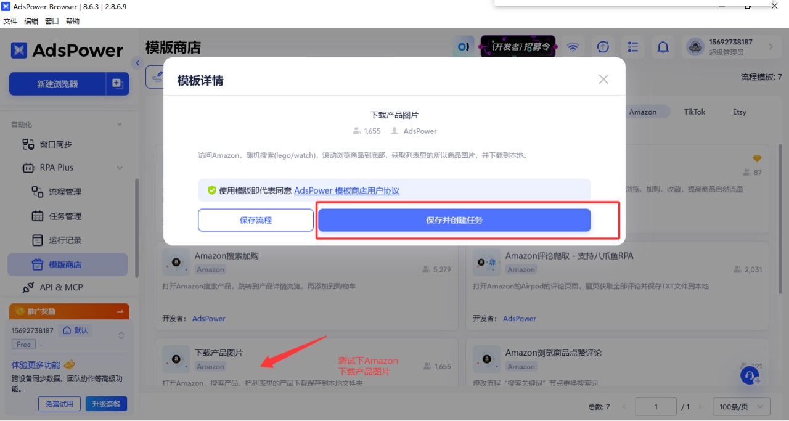Click AdsPower developer link under Amazon评论爬取
This screenshot has height=421, width=789.
click(520, 319)
